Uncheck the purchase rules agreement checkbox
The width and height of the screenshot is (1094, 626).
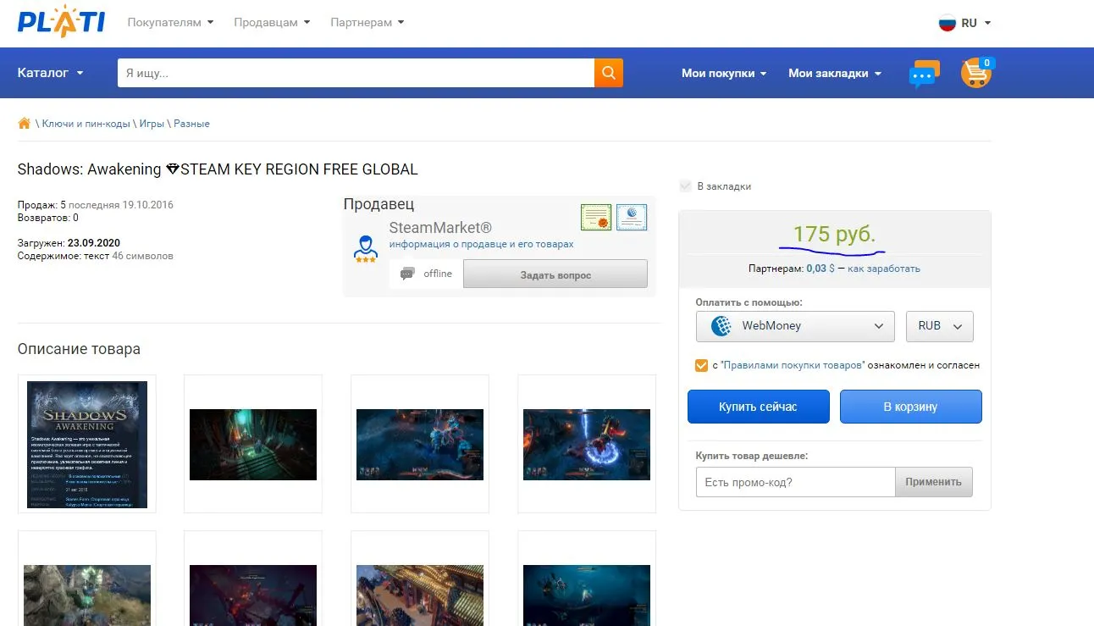[701, 365]
